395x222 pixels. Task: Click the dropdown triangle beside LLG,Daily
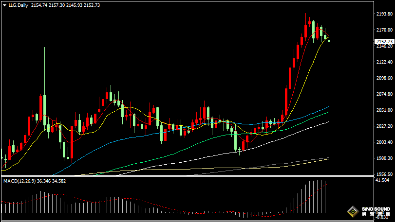[4, 5]
